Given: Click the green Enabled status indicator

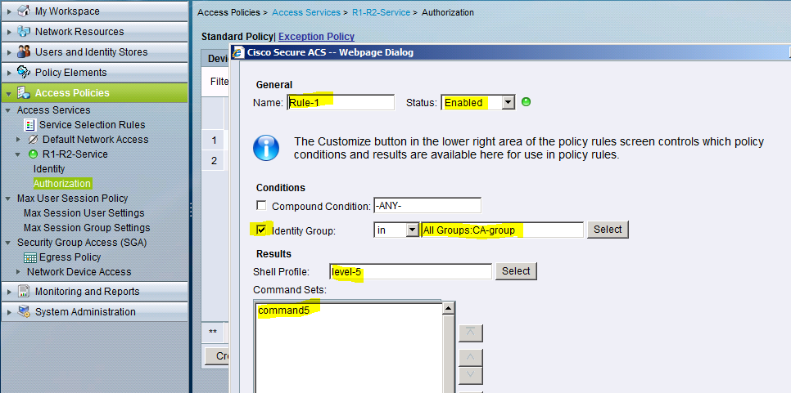Looking at the screenshot, I should pos(526,102).
